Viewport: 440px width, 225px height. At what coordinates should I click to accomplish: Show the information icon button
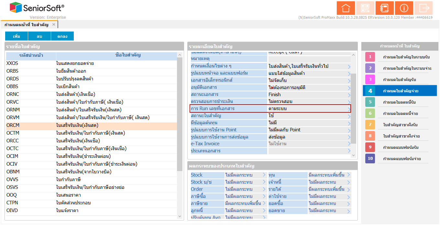(x=404, y=8)
